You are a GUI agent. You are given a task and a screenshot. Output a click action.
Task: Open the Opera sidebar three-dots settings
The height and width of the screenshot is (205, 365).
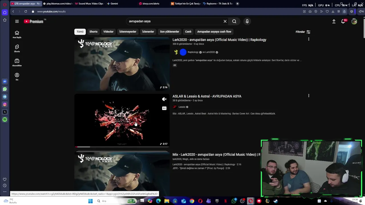[5, 192]
